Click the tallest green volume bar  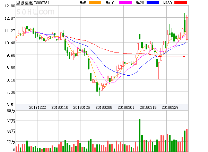point(140,135)
